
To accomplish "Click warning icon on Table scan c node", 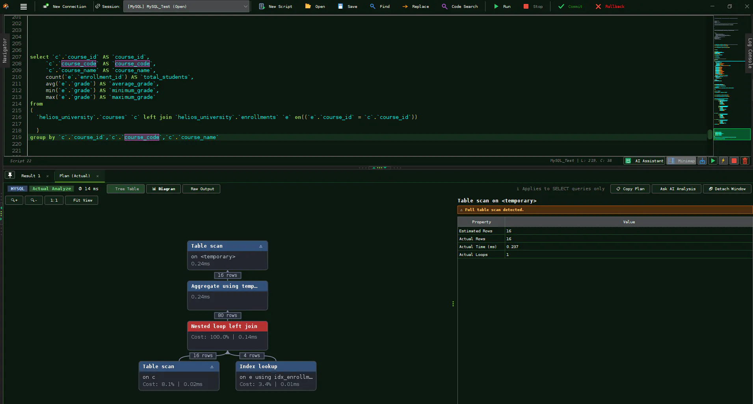I will click(x=212, y=367).
